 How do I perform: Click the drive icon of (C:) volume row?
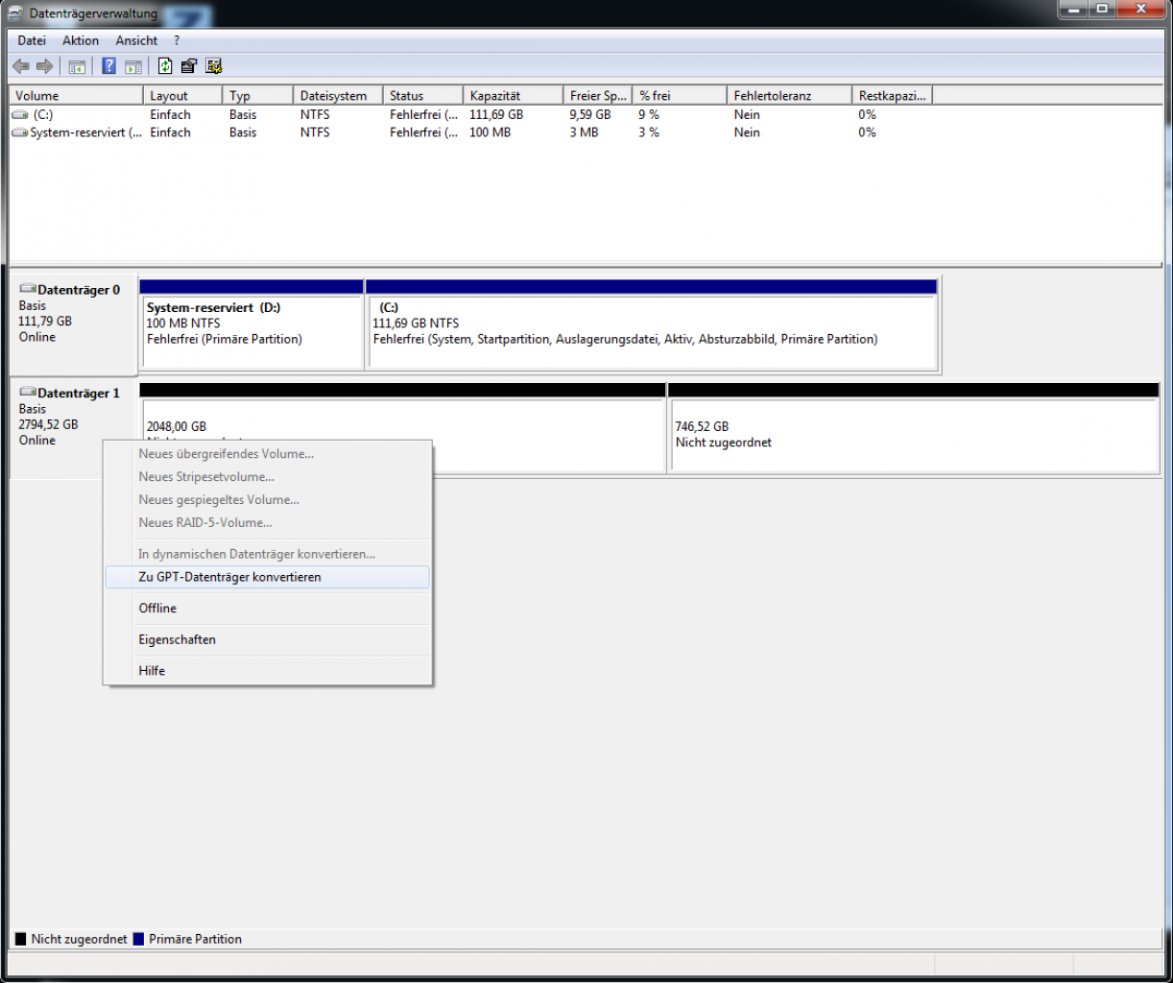pyautogui.click(x=19, y=114)
